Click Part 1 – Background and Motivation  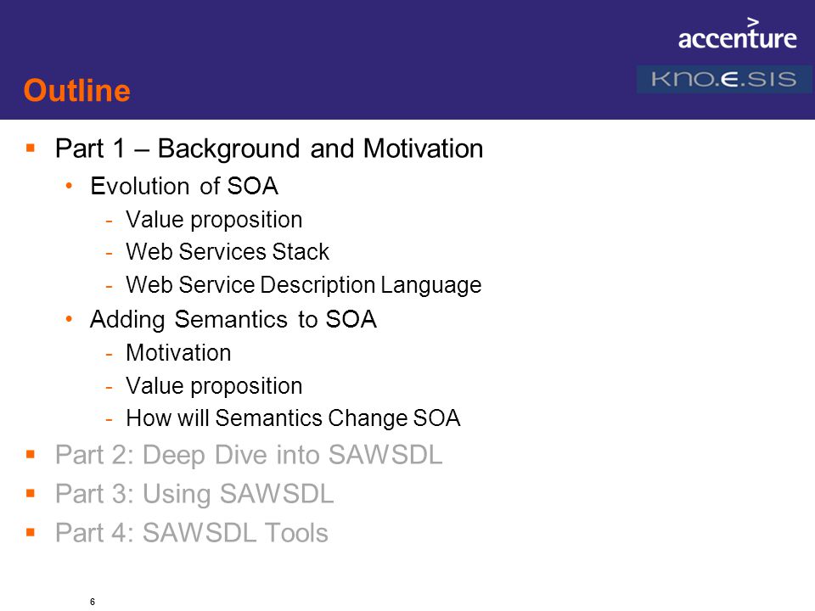pyautogui.click(x=269, y=149)
